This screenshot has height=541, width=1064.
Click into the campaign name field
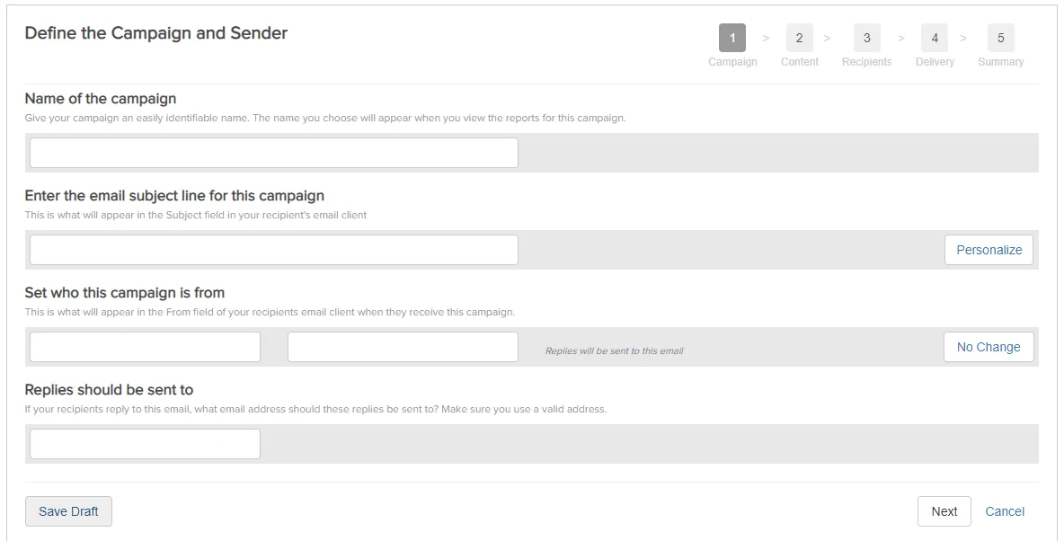tap(273, 152)
